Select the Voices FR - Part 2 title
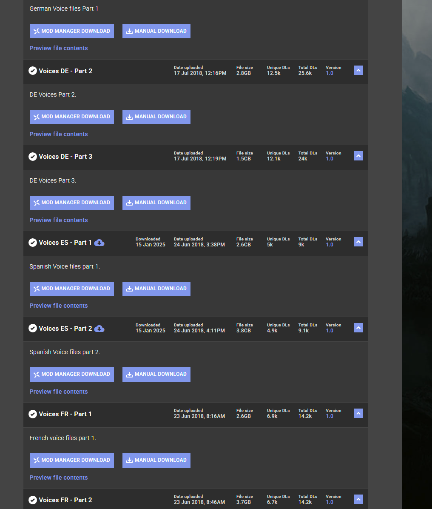432x509 pixels. (65, 500)
